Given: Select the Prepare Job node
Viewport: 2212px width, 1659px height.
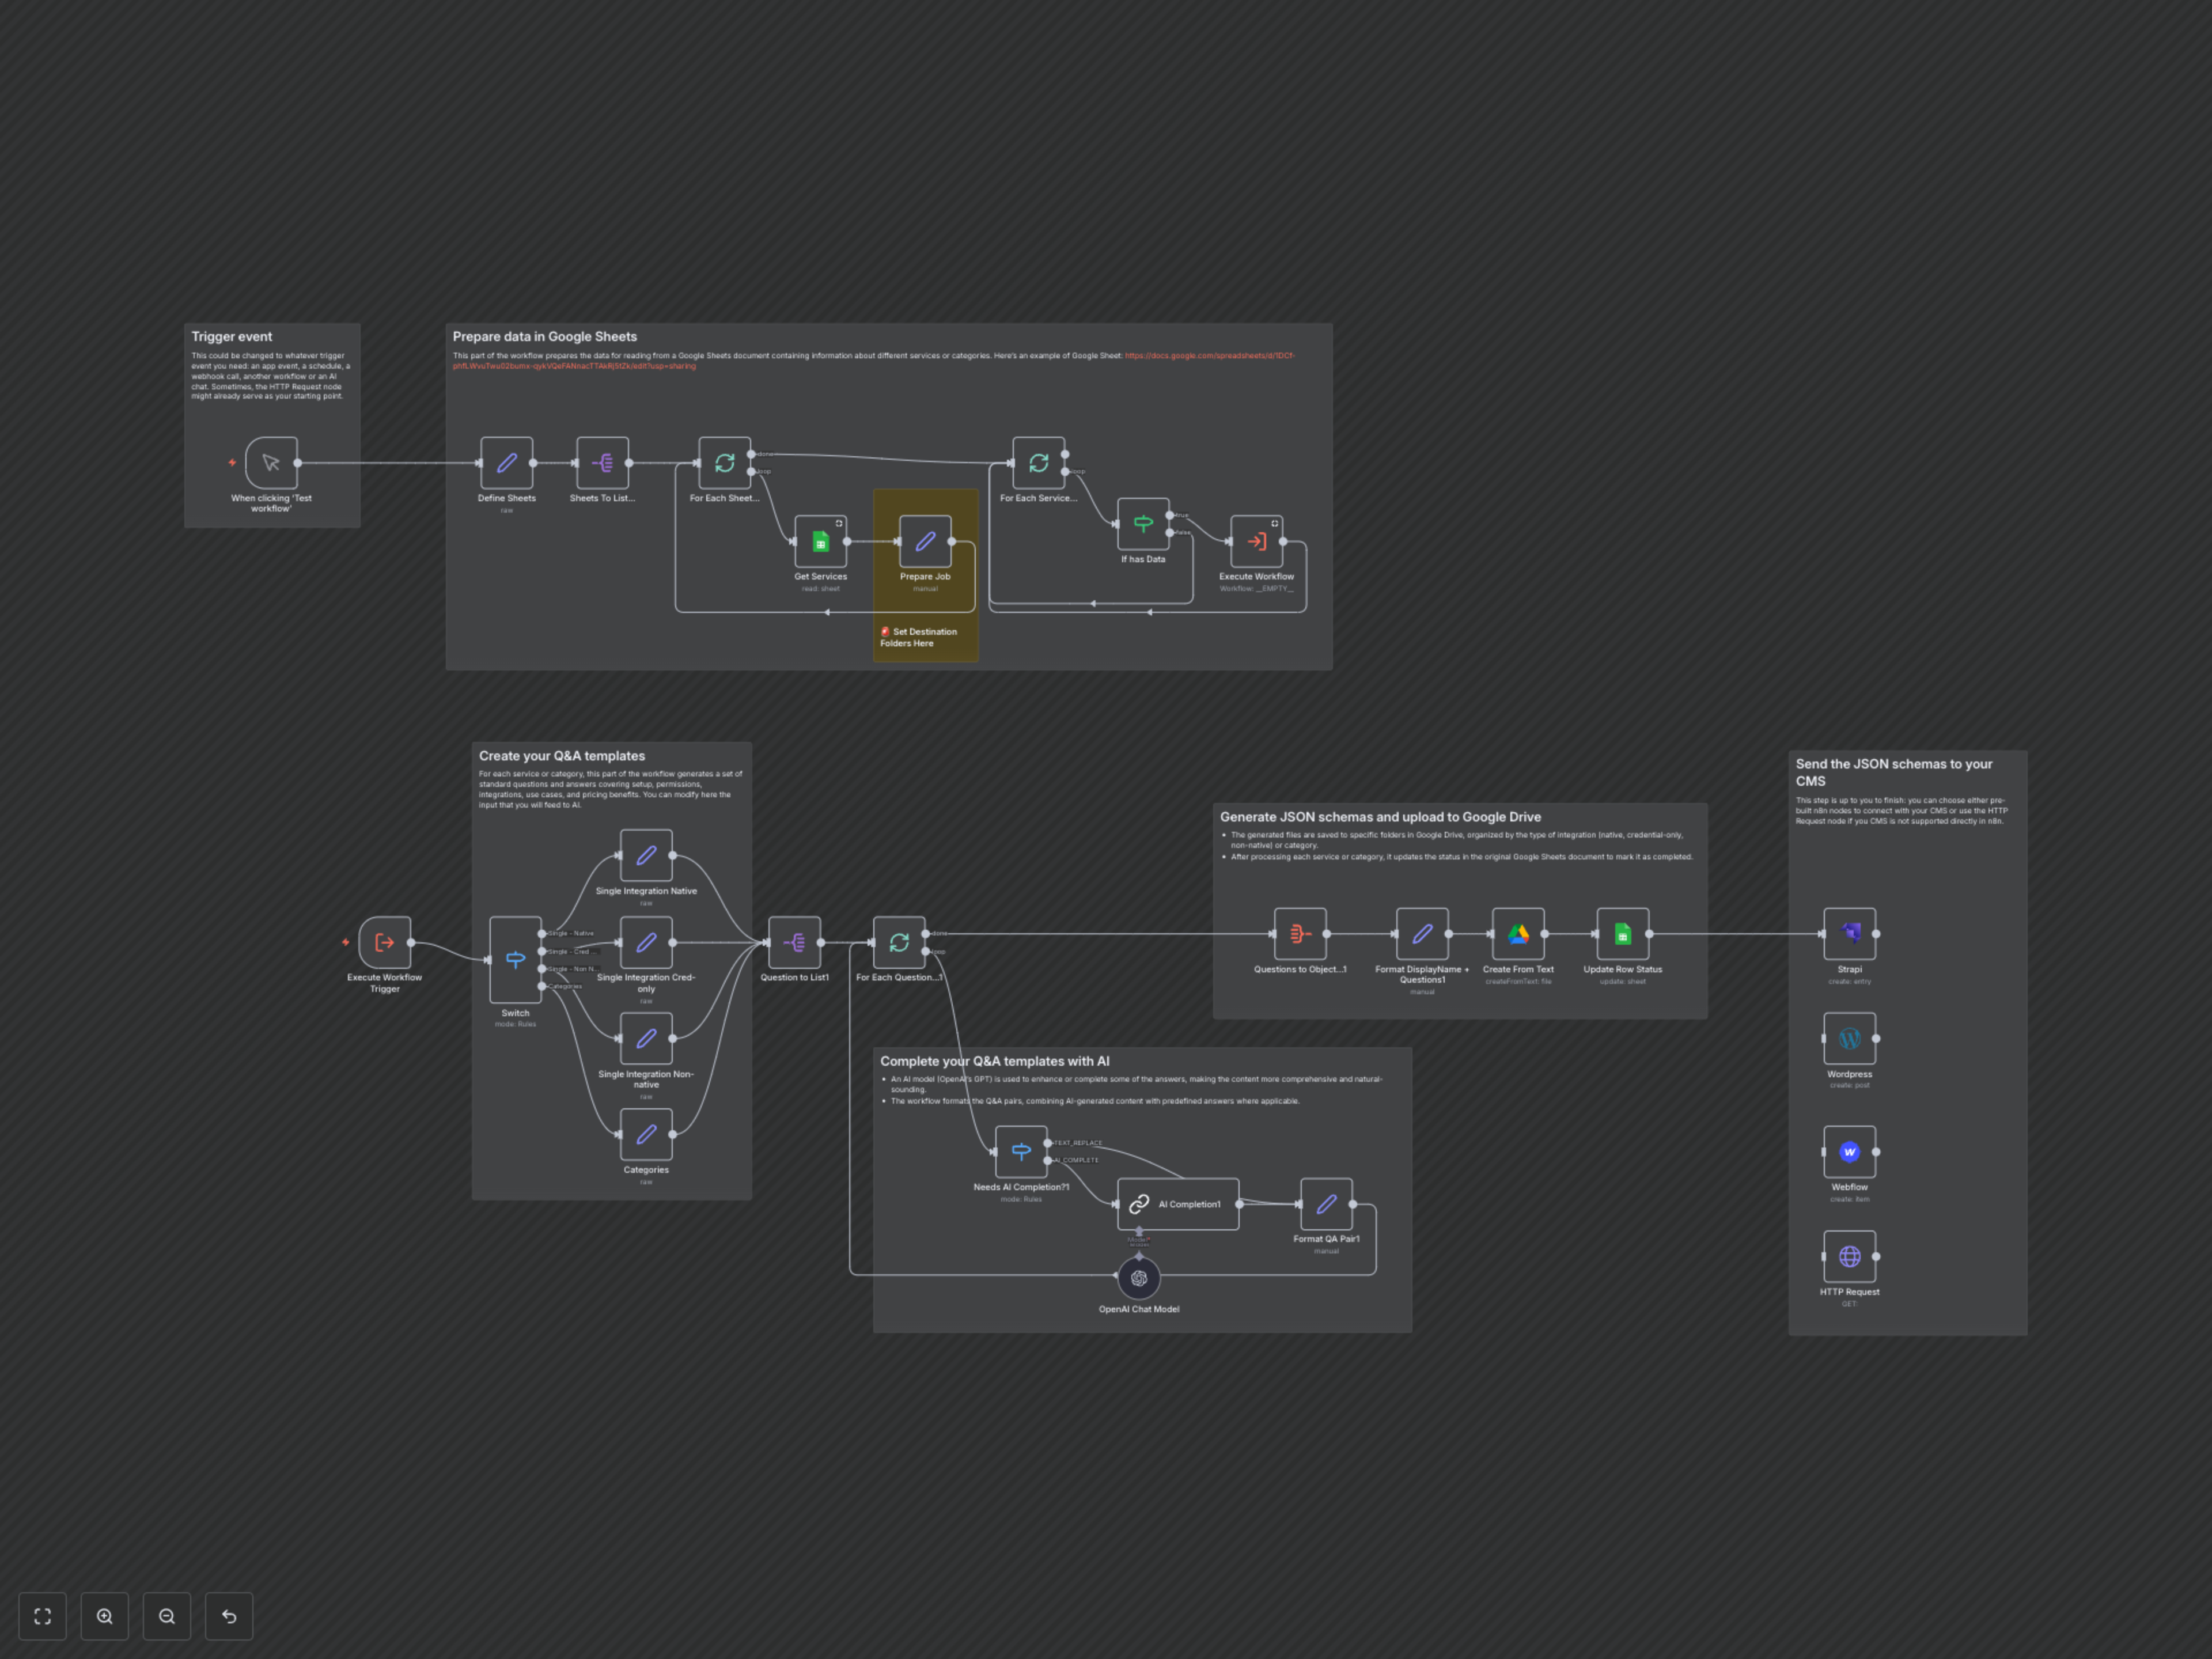Looking at the screenshot, I should pyautogui.click(x=924, y=541).
